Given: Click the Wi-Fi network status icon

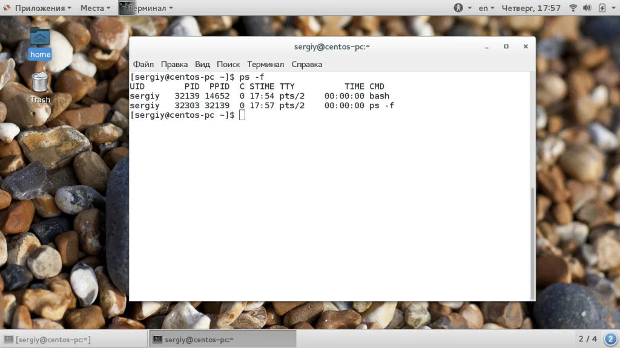Looking at the screenshot, I should [x=573, y=8].
